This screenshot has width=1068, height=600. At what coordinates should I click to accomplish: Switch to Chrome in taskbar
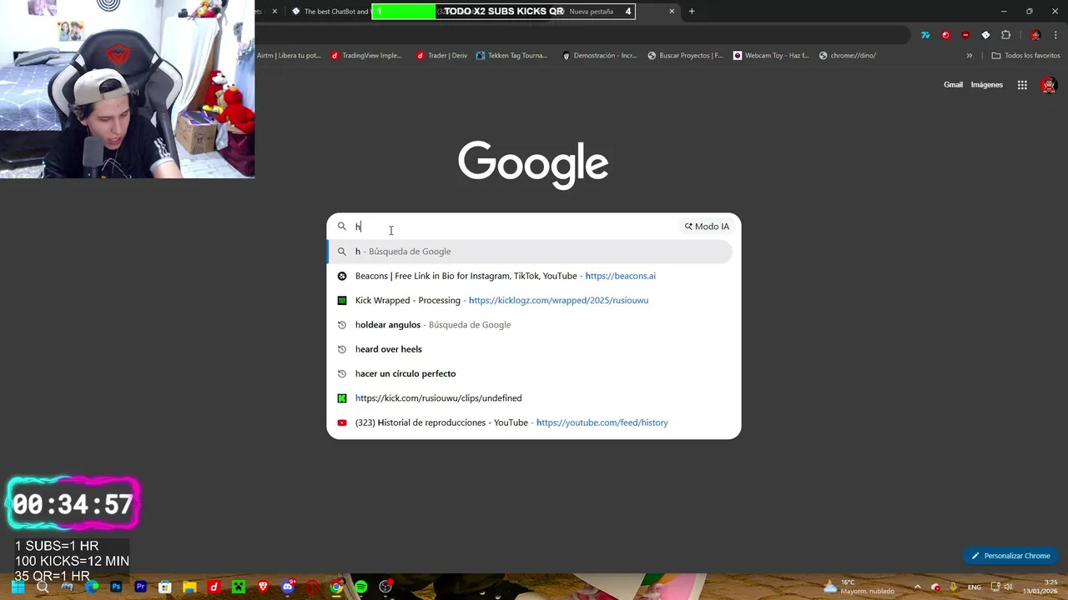click(336, 587)
